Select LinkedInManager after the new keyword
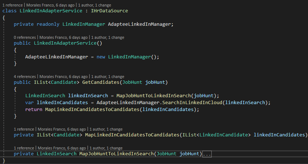 [x=129, y=57]
